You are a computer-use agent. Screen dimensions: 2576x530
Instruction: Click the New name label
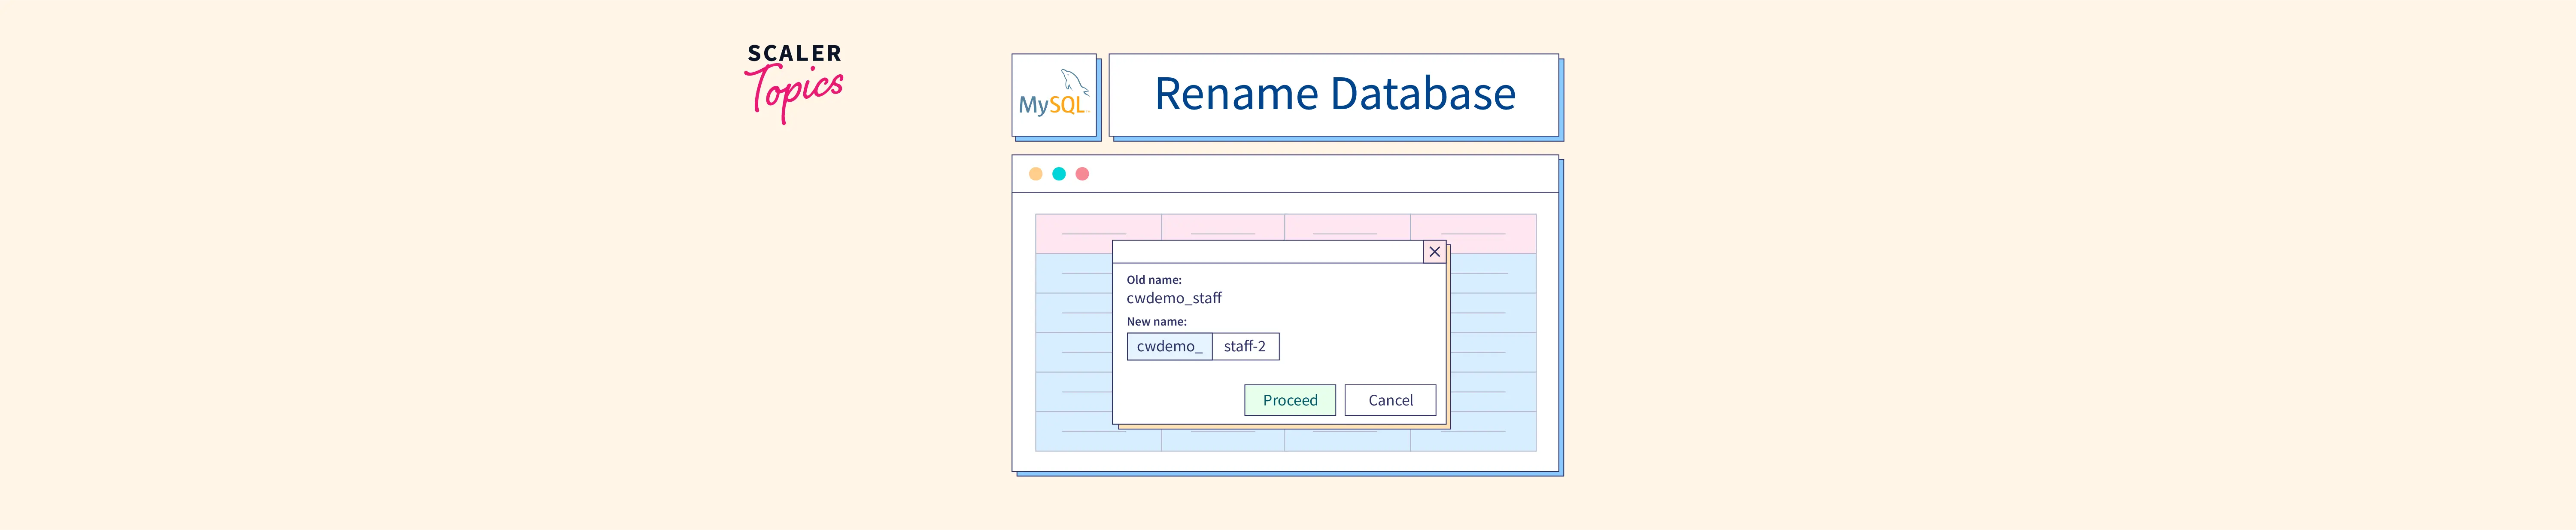(1156, 322)
